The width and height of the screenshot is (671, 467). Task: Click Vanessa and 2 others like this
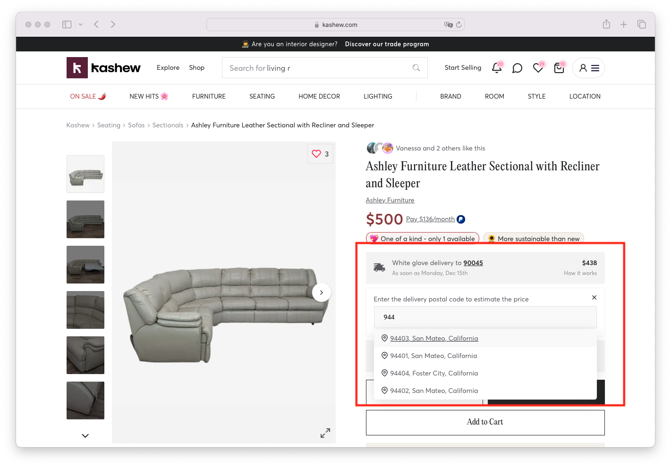tap(440, 148)
